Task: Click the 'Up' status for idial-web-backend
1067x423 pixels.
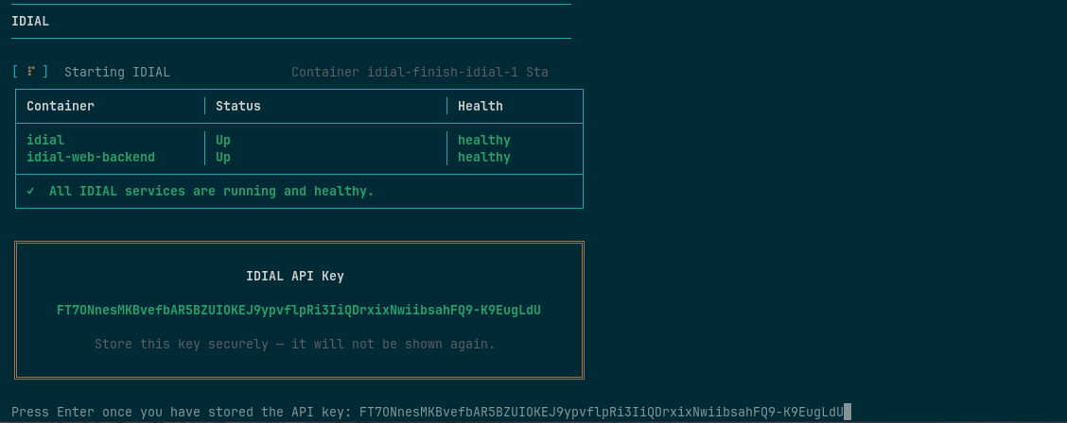Action: [223, 157]
